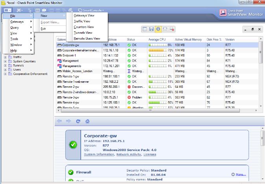Select Gateways View from New submenu

(87, 15)
